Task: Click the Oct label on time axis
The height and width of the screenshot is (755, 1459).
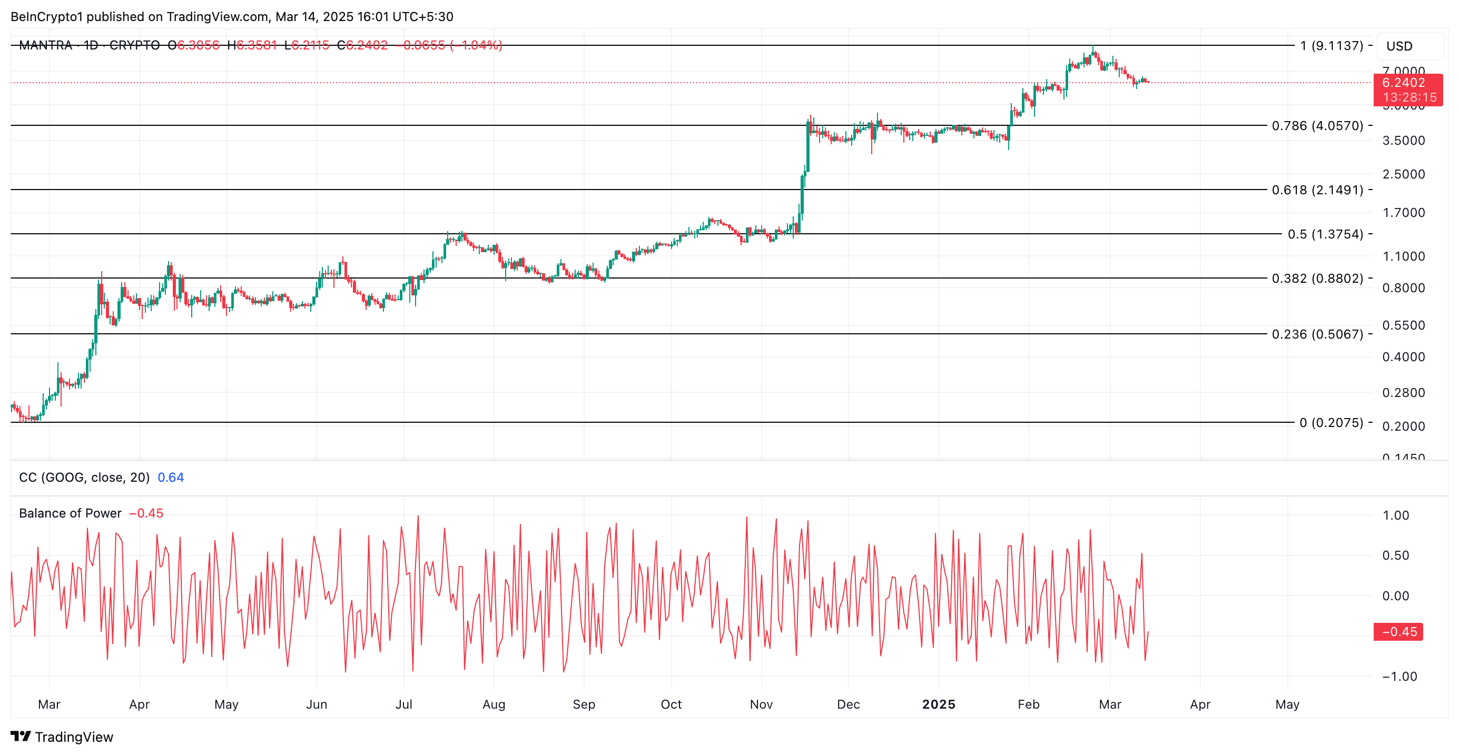Action: point(671,704)
